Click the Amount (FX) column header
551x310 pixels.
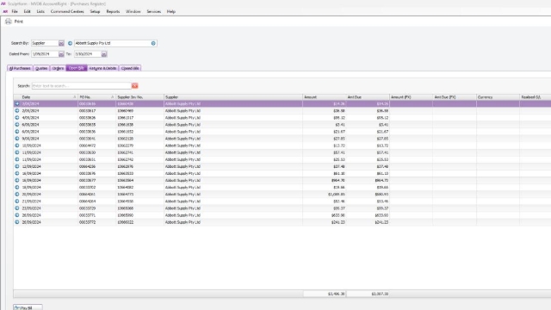tap(411, 97)
